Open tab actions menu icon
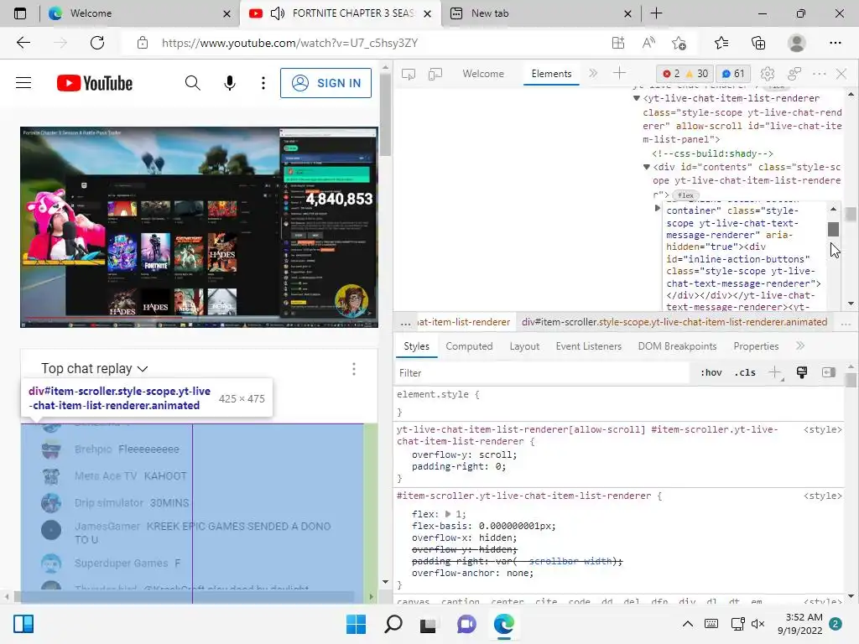The height and width of the screenshot is (644, 859). pos(20,13)
